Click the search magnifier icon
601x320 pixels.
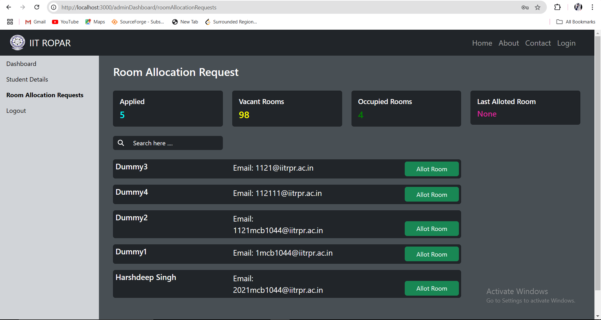[121, 143]
